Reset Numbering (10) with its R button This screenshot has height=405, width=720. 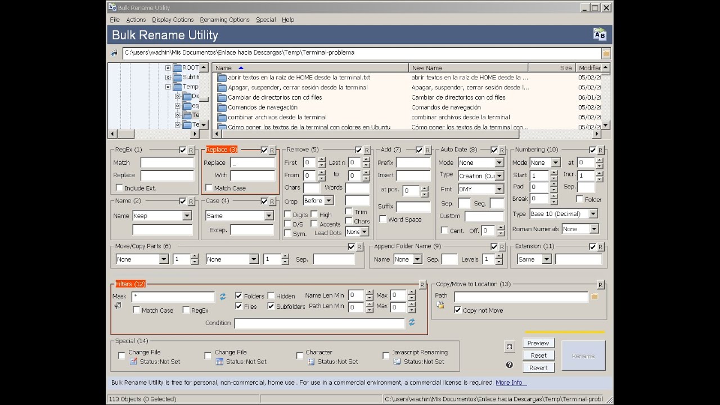[601, 150]
